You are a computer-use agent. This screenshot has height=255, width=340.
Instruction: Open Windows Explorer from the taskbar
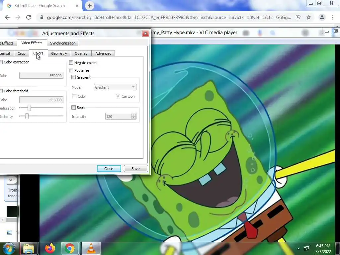coord(29,248)
